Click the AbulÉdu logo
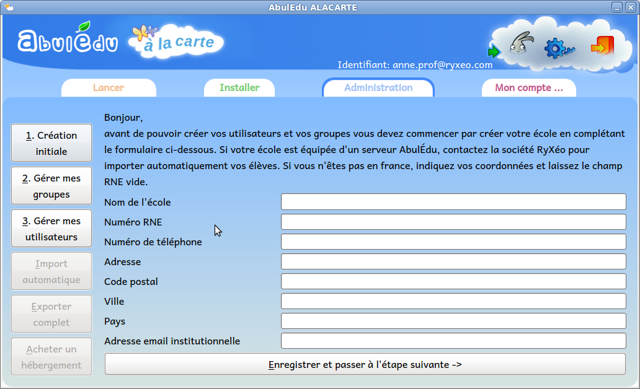Image resolution: width=640 pixels, height=389 pixels. [68, 38]
